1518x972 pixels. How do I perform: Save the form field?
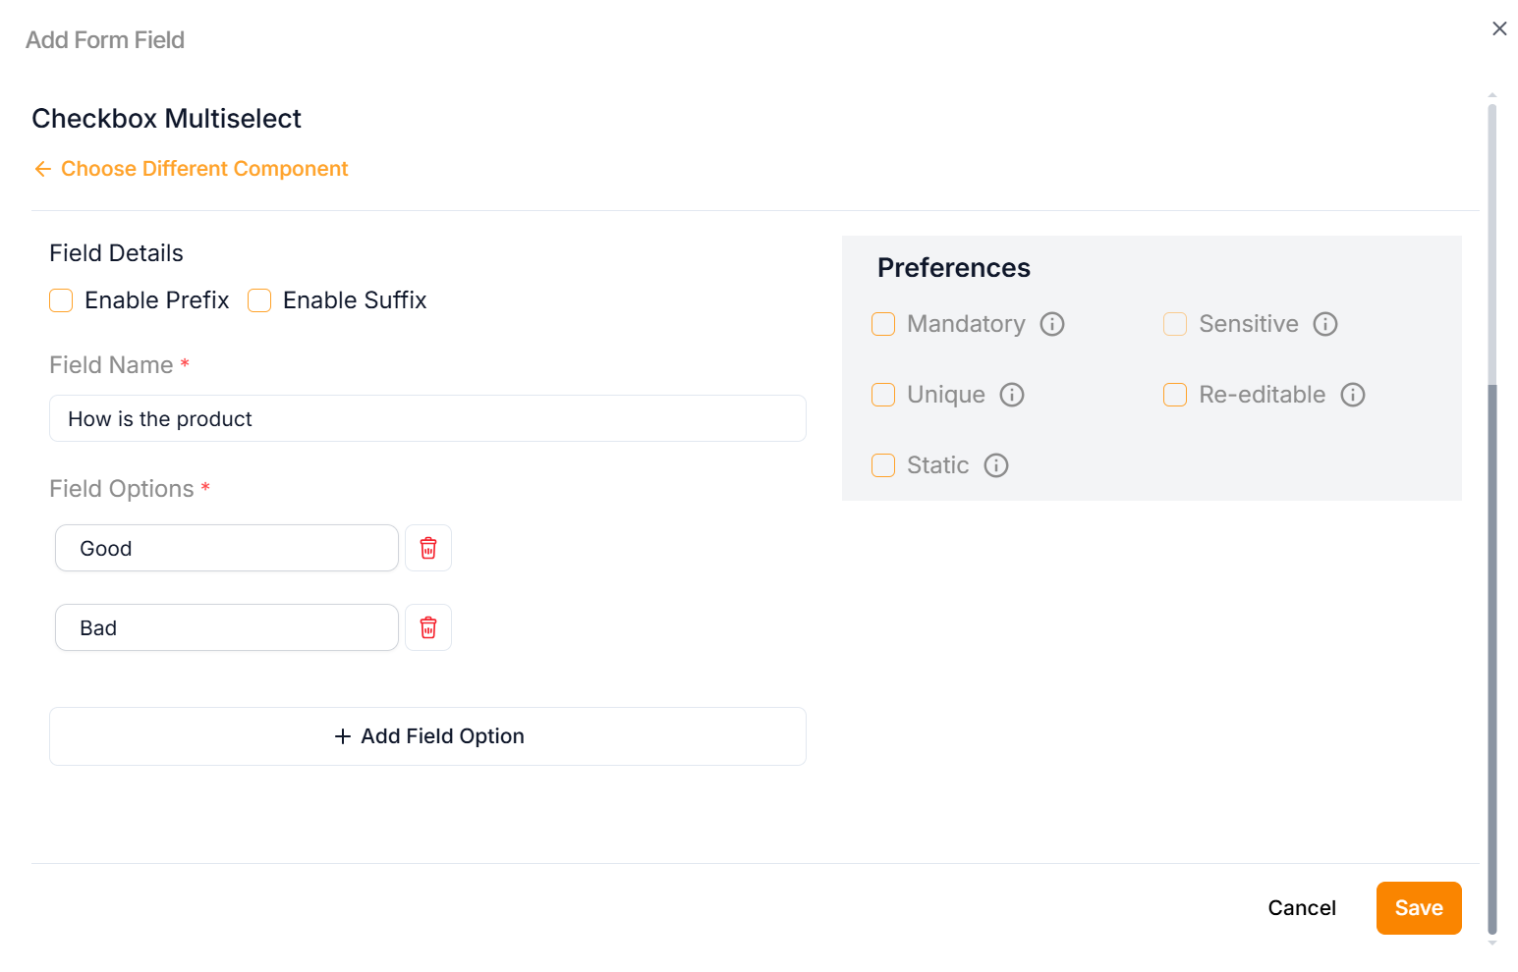(x=1418, y=908)
